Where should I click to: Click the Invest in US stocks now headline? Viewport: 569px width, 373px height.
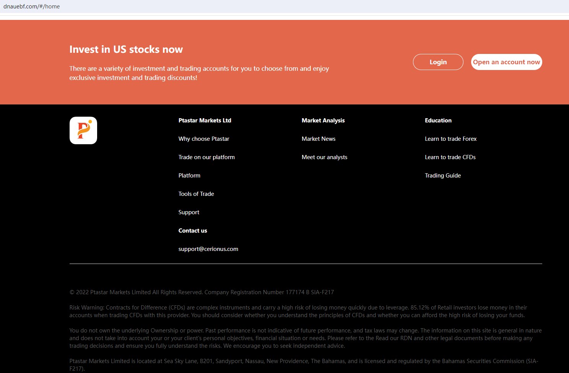pos(126,49)
